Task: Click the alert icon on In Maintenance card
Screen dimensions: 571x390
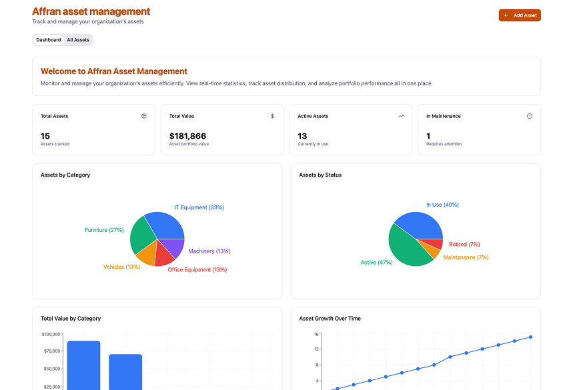Action: coord(530,116)
